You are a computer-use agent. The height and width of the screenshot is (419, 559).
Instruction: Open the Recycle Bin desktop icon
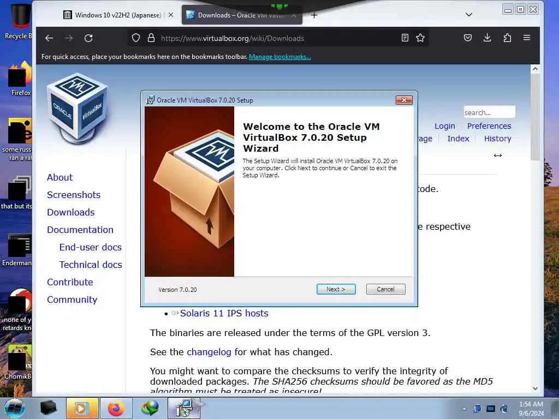19,21
